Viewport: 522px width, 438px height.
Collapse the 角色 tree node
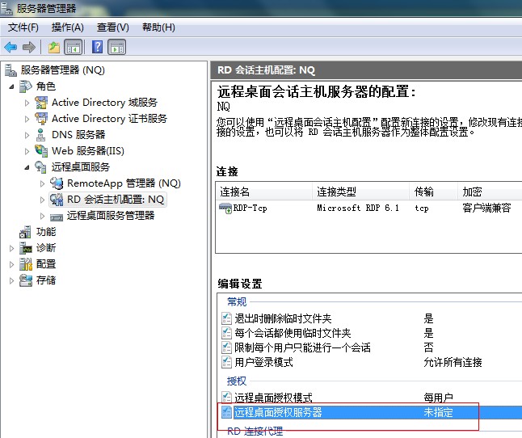click(x=11, y=86)
